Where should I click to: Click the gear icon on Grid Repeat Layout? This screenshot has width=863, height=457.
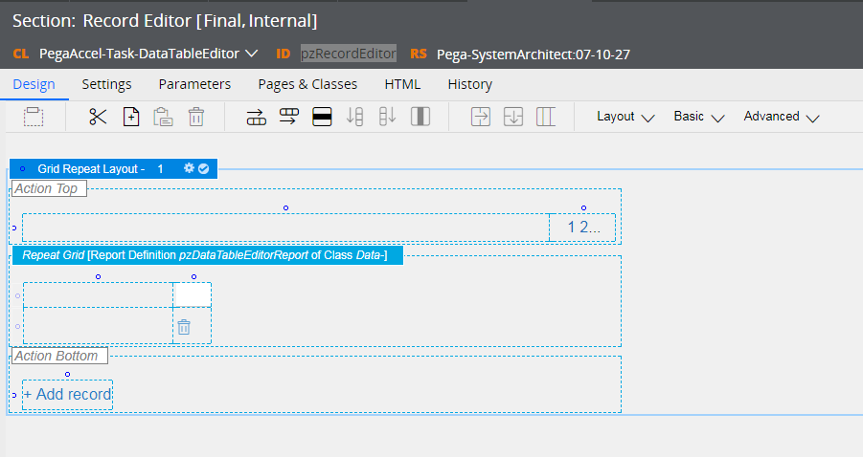(x=189, y=168)
